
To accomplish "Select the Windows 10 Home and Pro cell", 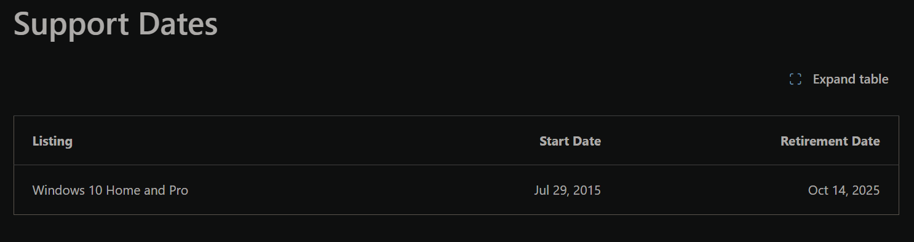I will [x=110, y=190].
